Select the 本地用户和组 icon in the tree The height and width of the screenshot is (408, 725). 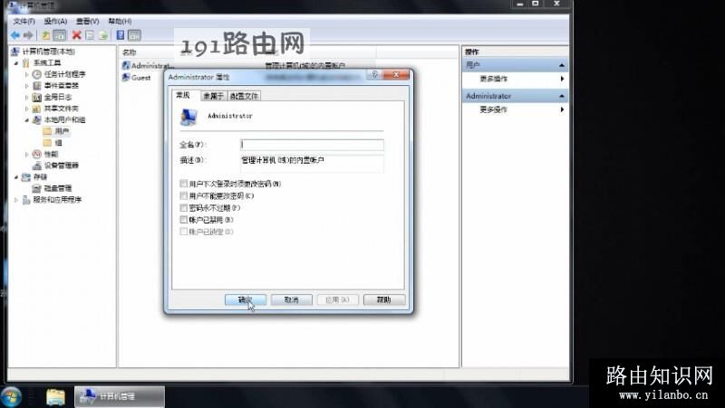point(37,120)
